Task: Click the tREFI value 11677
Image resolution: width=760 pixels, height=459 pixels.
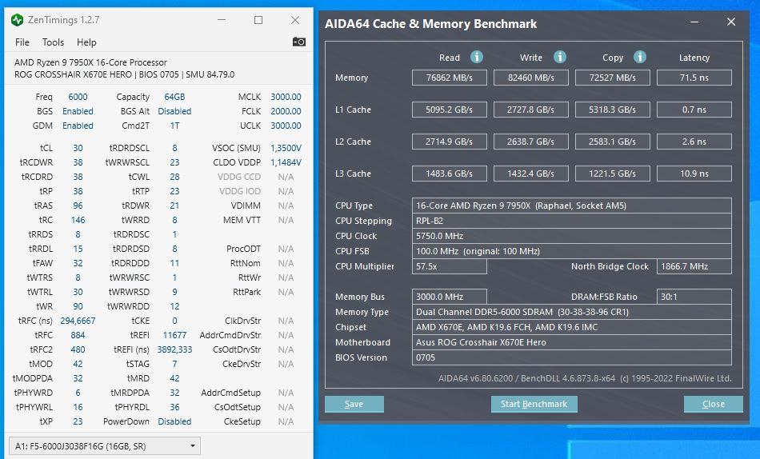Action: [174, 335]
